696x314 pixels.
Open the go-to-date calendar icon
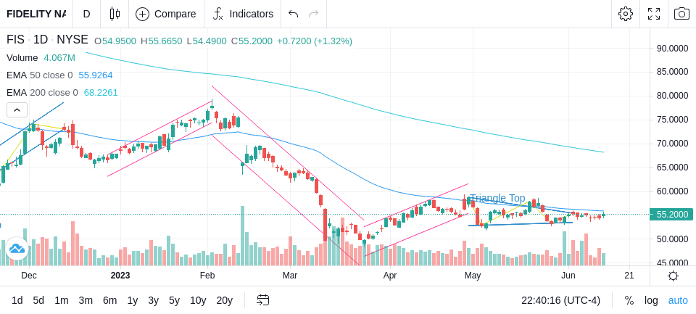[x=262, y=301]
